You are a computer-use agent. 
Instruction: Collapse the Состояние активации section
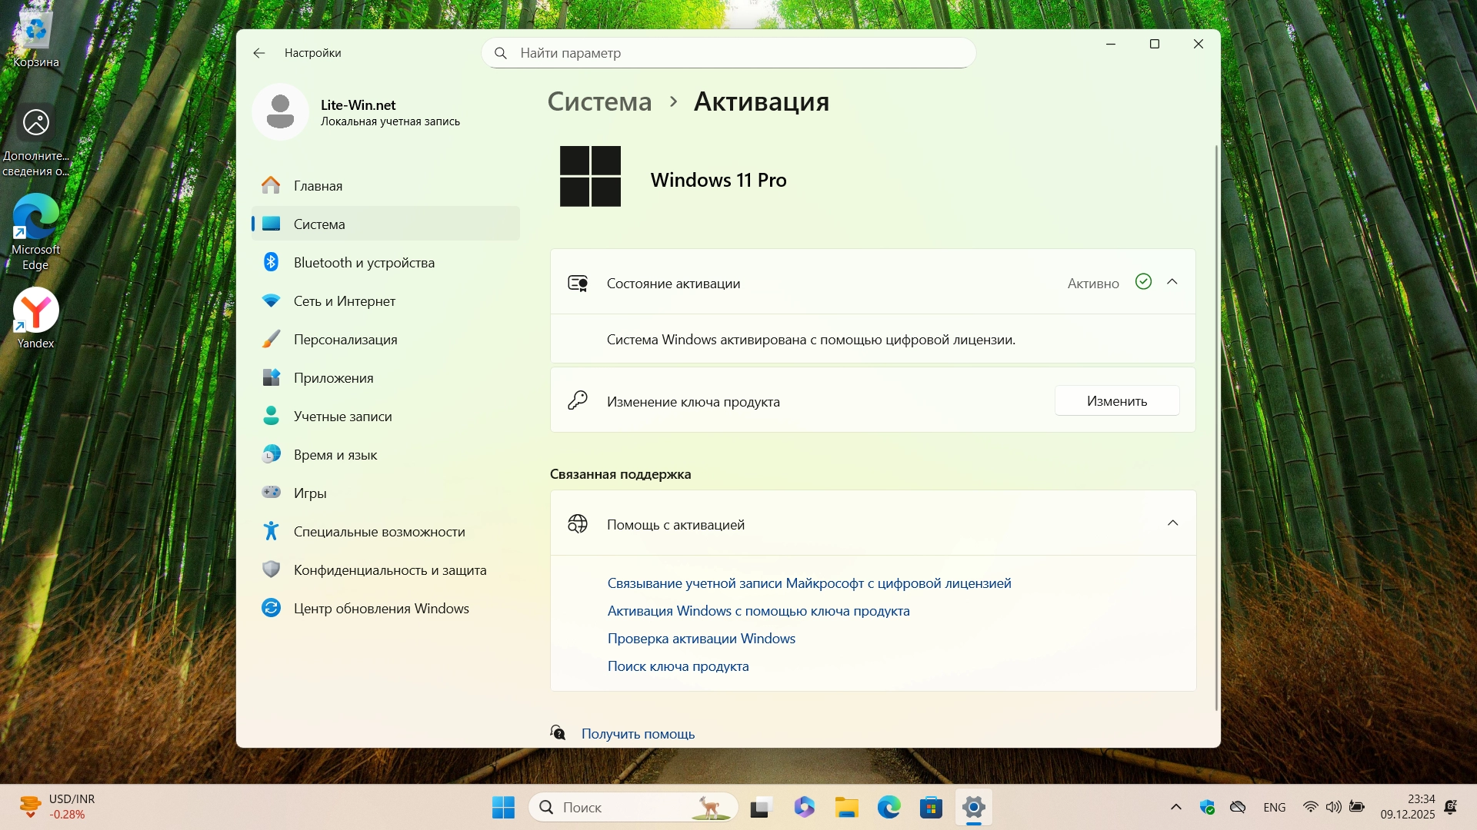tap(1172, 282)
